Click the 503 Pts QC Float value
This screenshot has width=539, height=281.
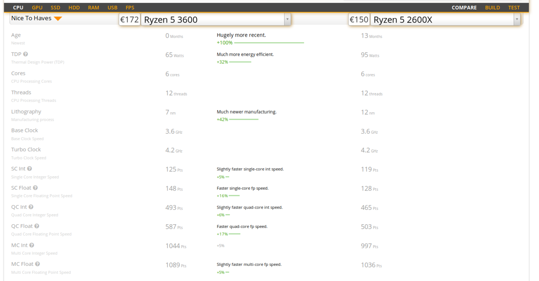(370, 227)
